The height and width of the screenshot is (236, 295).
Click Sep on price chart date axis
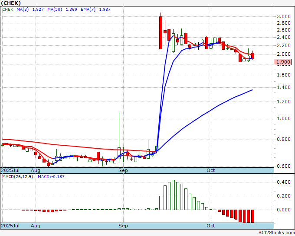(x=123, y=170)
